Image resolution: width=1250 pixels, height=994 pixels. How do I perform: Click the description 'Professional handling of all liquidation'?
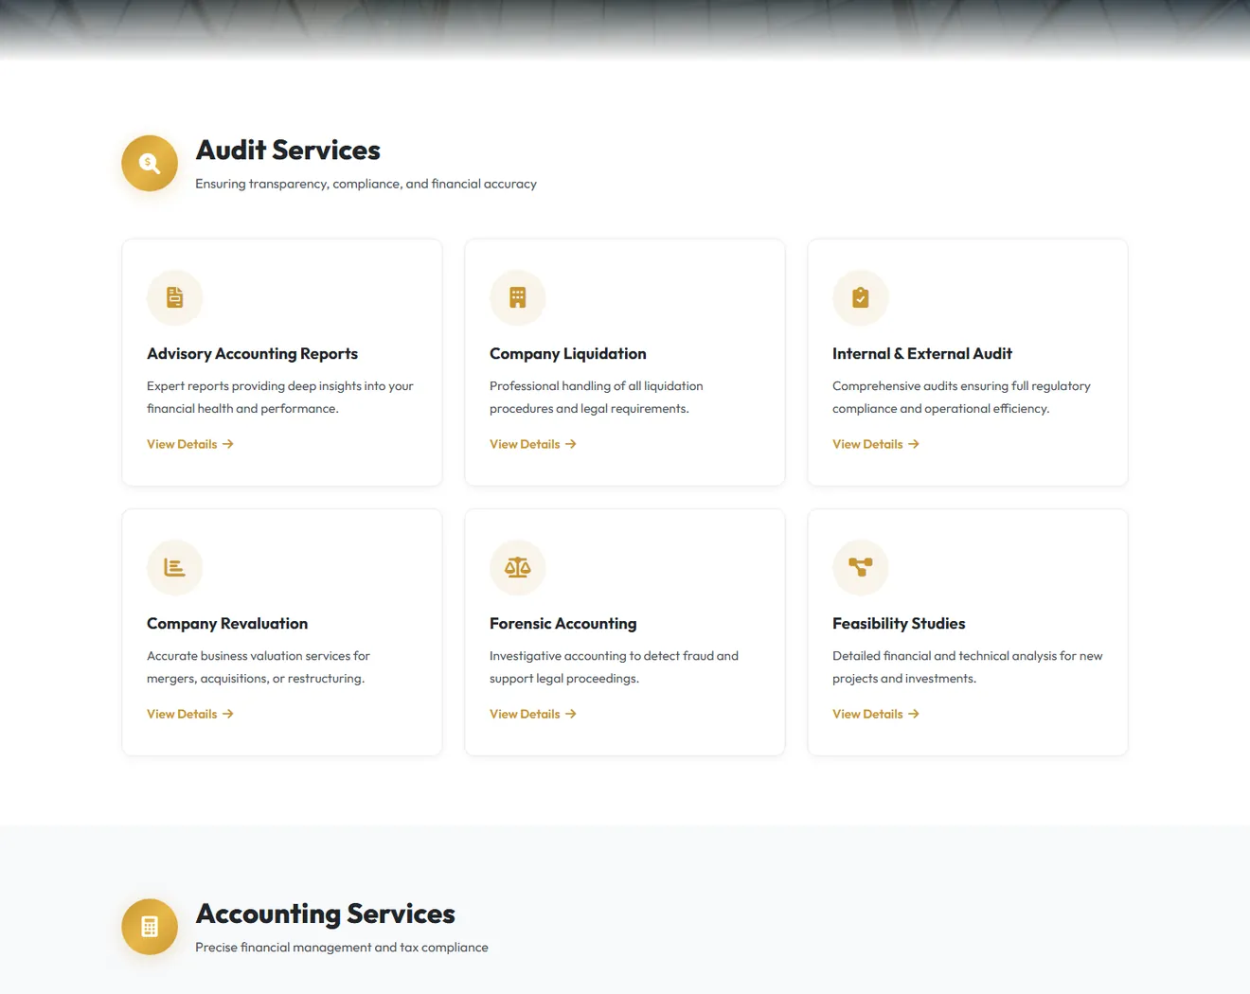pos(597,398)
